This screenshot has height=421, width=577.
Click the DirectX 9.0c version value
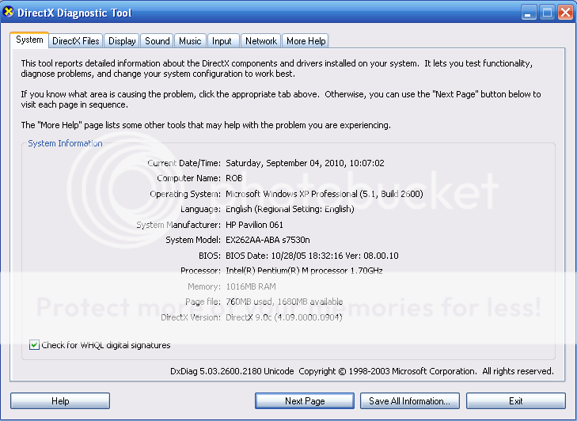click(x=283, y=317)
